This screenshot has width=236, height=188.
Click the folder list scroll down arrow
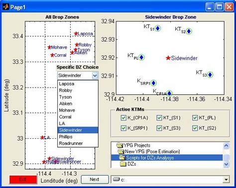point(226,164)
